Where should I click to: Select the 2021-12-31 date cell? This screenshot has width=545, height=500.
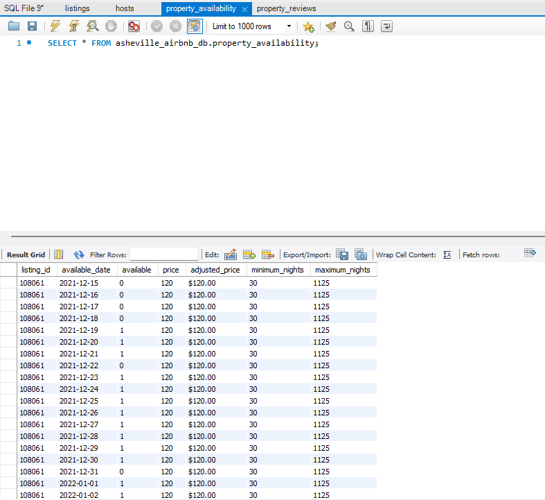pos(87,472)
